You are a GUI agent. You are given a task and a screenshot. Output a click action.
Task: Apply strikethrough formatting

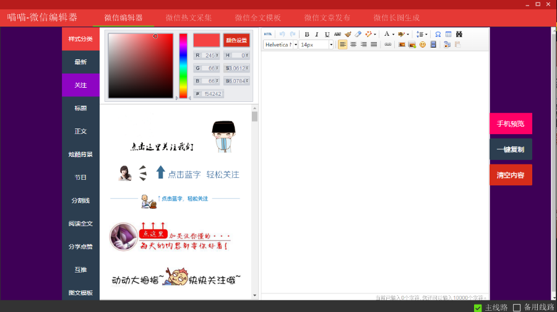337,35
